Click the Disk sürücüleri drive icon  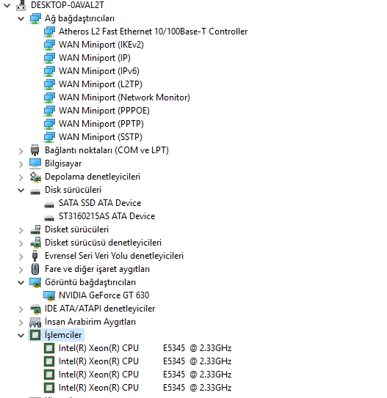(35, 191)
